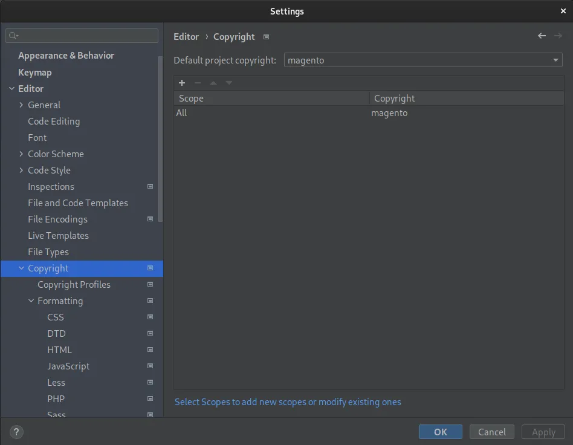Viewport: 573px width, 445px height.
Task: Click the settings indicator icon next to Inspections
Action: [150, 186]
